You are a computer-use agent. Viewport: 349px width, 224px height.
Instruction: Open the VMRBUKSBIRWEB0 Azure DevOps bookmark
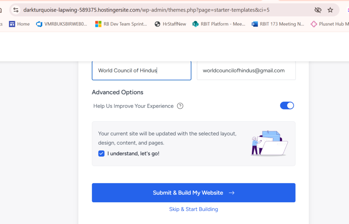tap(62, 24)
